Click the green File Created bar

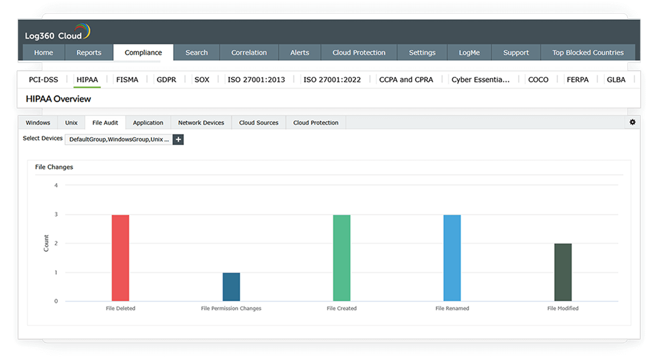(342, 258)
